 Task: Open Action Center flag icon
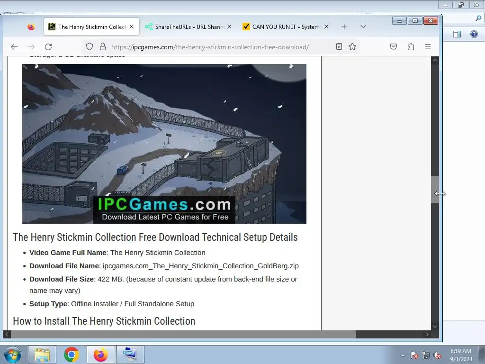coord(414,355)
